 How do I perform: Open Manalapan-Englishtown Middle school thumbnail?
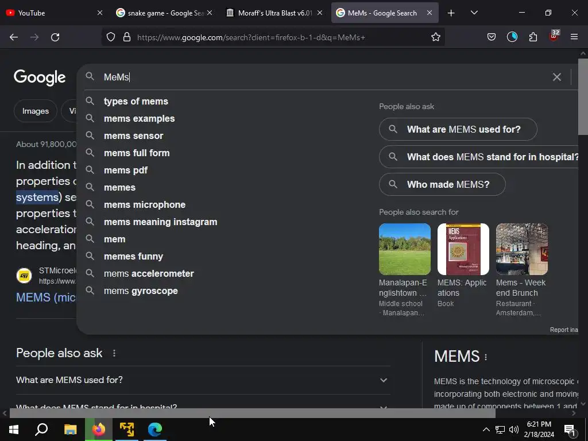click(x=405, y=249)
